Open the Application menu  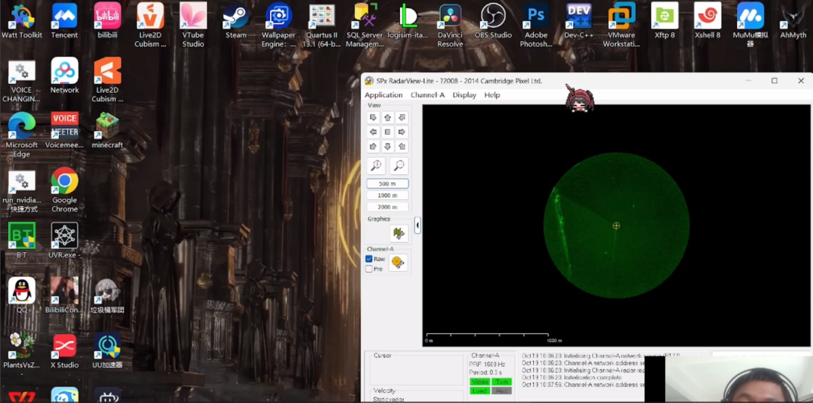coord(383,95)
